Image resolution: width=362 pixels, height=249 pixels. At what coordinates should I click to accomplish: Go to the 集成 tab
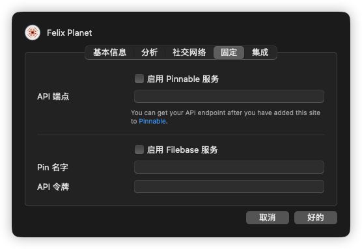260,53
